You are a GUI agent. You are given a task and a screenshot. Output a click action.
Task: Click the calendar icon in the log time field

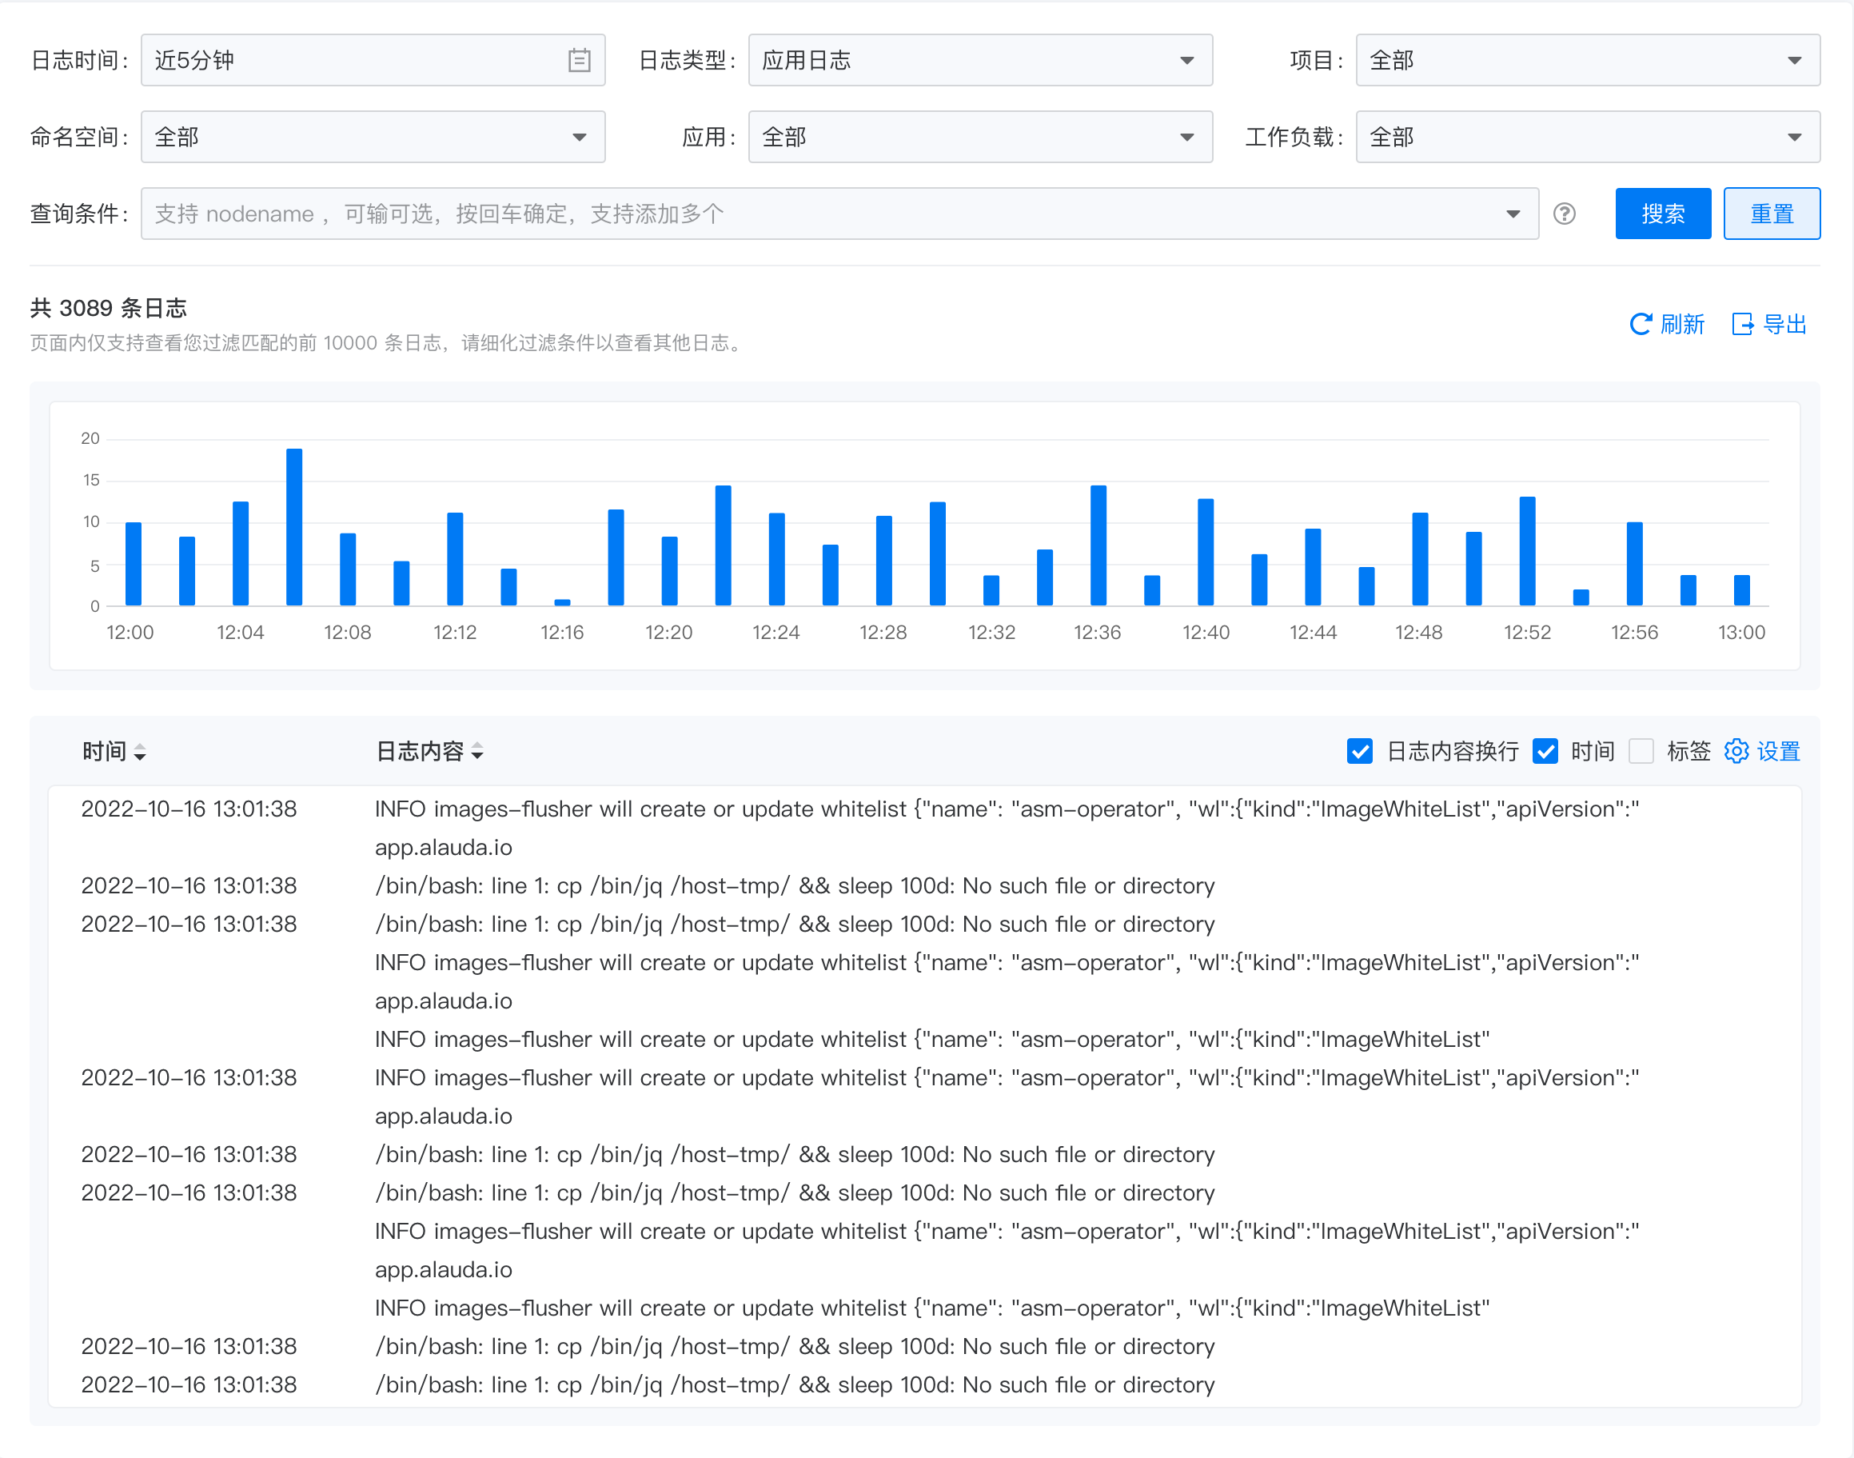tap(580, 60)
